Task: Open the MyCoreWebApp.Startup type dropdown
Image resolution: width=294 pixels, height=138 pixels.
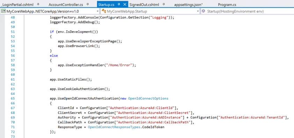Action: (150, 11)
